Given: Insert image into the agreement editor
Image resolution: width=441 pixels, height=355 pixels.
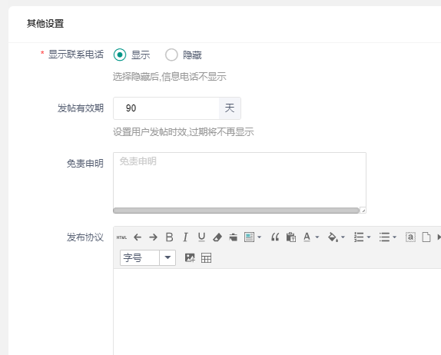Looking at the screenshot, I should click(190, 257).
